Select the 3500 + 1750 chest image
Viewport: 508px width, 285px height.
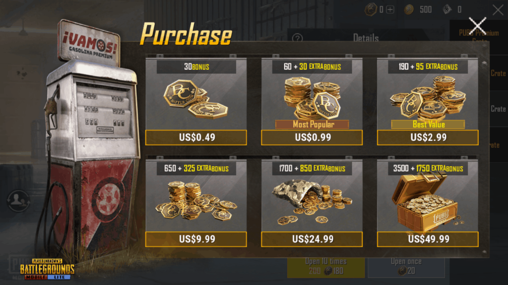coord(426,202)
